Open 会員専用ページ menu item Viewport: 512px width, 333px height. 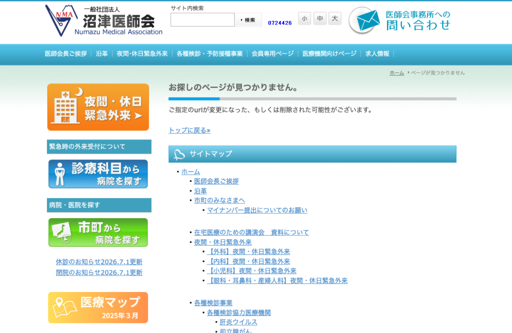tap(272, 54)
